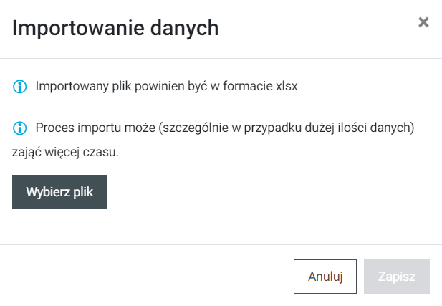Click the Importowanie danych title
442x306 pixels.
tap(115, 29)
